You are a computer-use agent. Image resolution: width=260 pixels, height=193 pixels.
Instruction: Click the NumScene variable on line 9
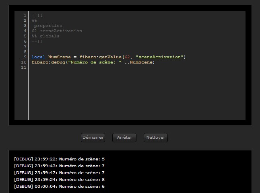pyautogui.click(x=59, y=57)
